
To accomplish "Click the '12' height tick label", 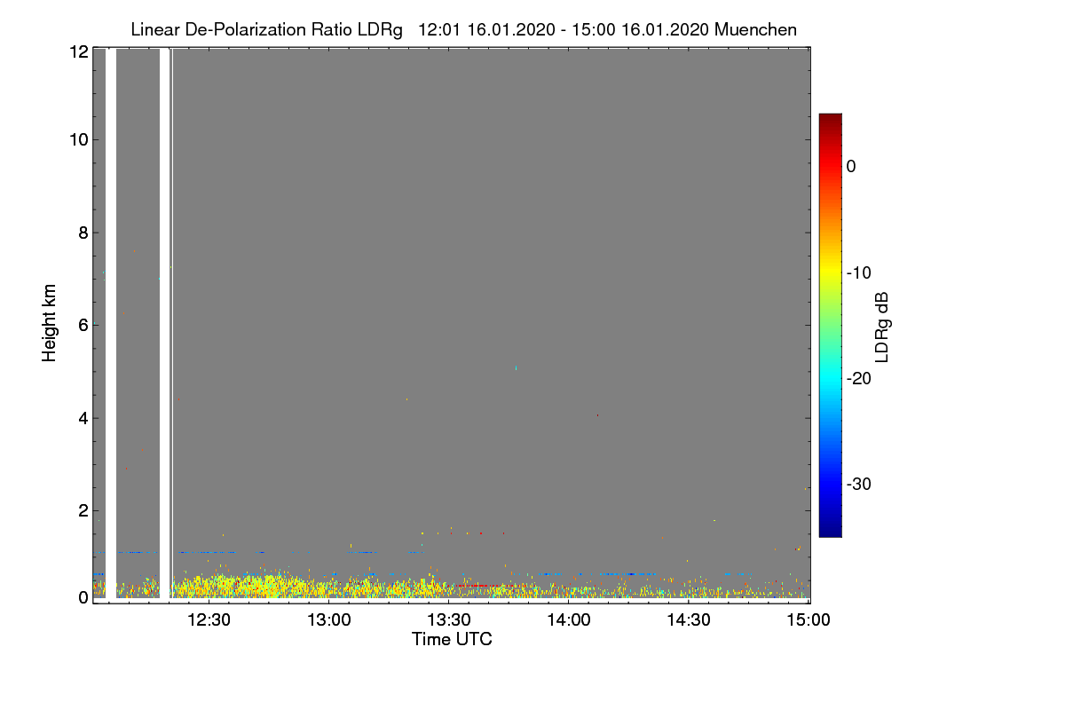I will pyautogui.click(x=78, y=51).
